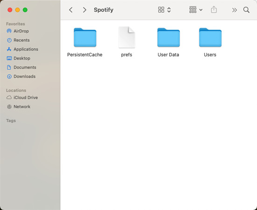Click the Network globe icon

tap(9, 107)
